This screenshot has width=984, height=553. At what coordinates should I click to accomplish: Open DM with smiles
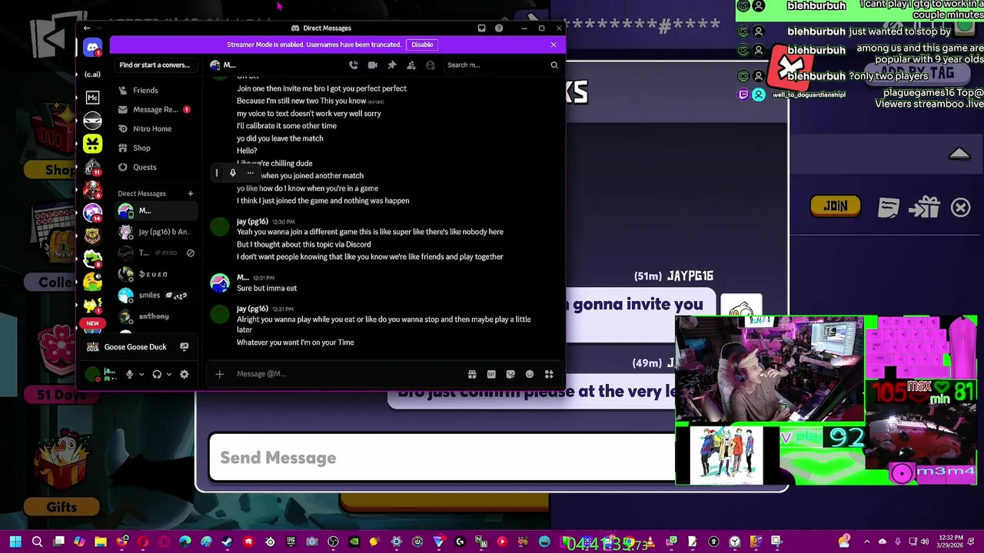click(x=155, y=296)
